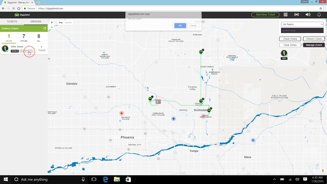The width and height of the screenshot is (327, 184).
Task: Go back in browser history
Action: click(3, 8)
